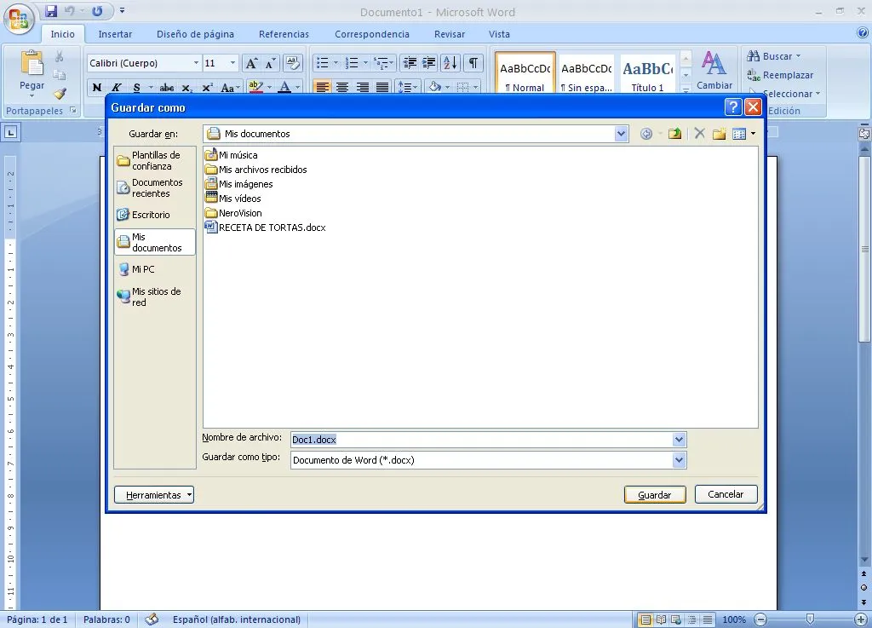Switch to the Revisar ribbon tab

click(449, 34)
